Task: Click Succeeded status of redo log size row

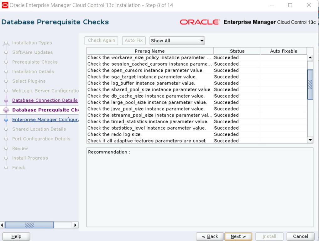Action: (226, 134)
